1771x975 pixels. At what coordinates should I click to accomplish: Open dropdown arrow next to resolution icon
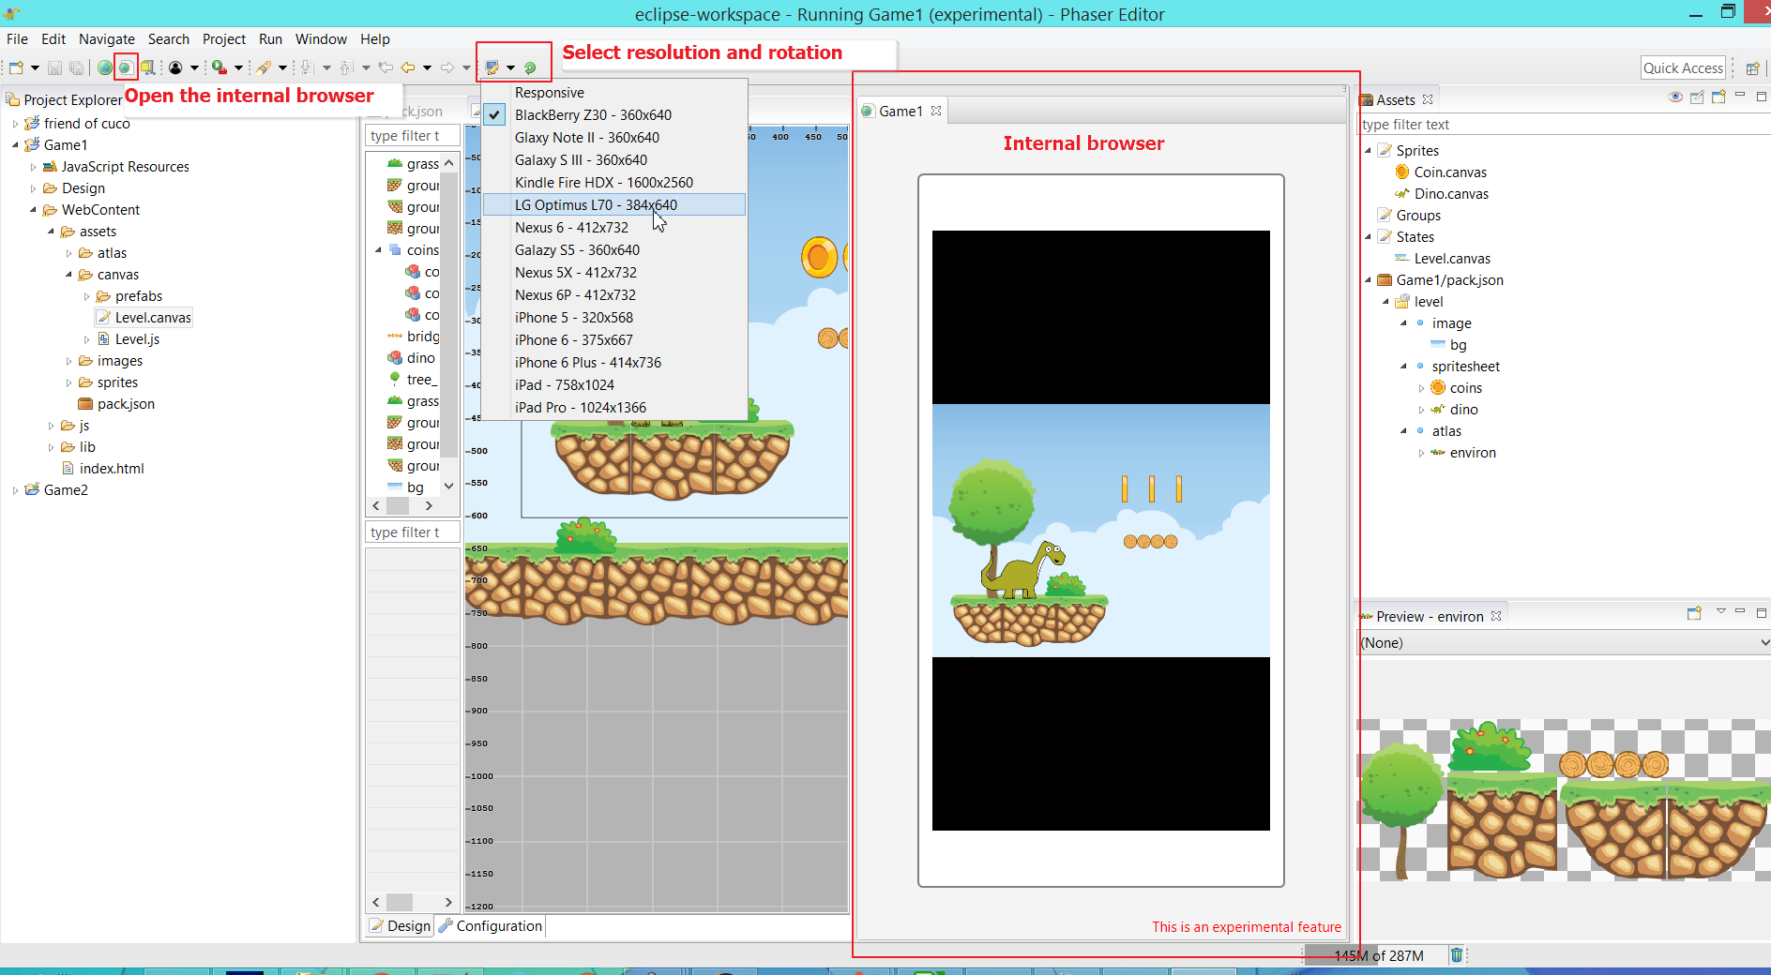pyautogui.click(x=511, y=67)
